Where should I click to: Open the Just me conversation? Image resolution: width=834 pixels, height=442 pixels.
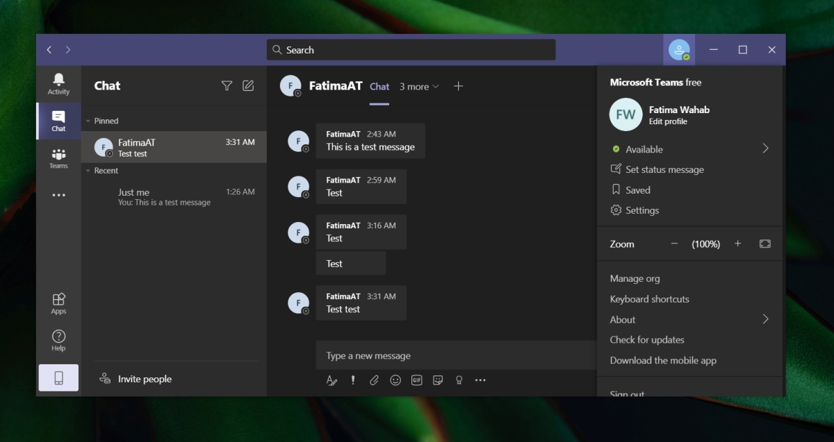pos(174,197)
